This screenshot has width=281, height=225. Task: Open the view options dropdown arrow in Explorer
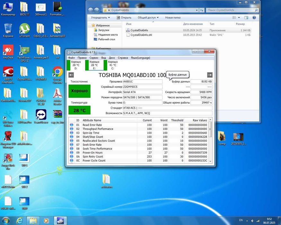click(239, 18)
